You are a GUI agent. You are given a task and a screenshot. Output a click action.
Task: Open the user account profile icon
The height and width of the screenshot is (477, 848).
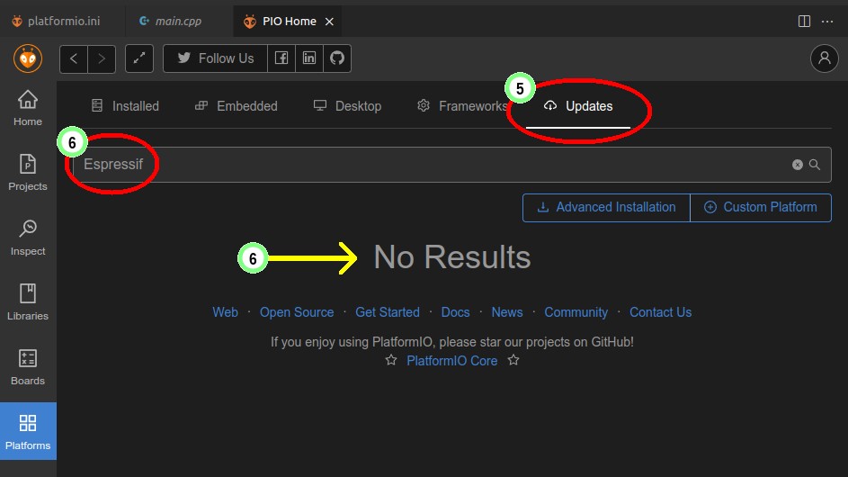pos(824,58)
